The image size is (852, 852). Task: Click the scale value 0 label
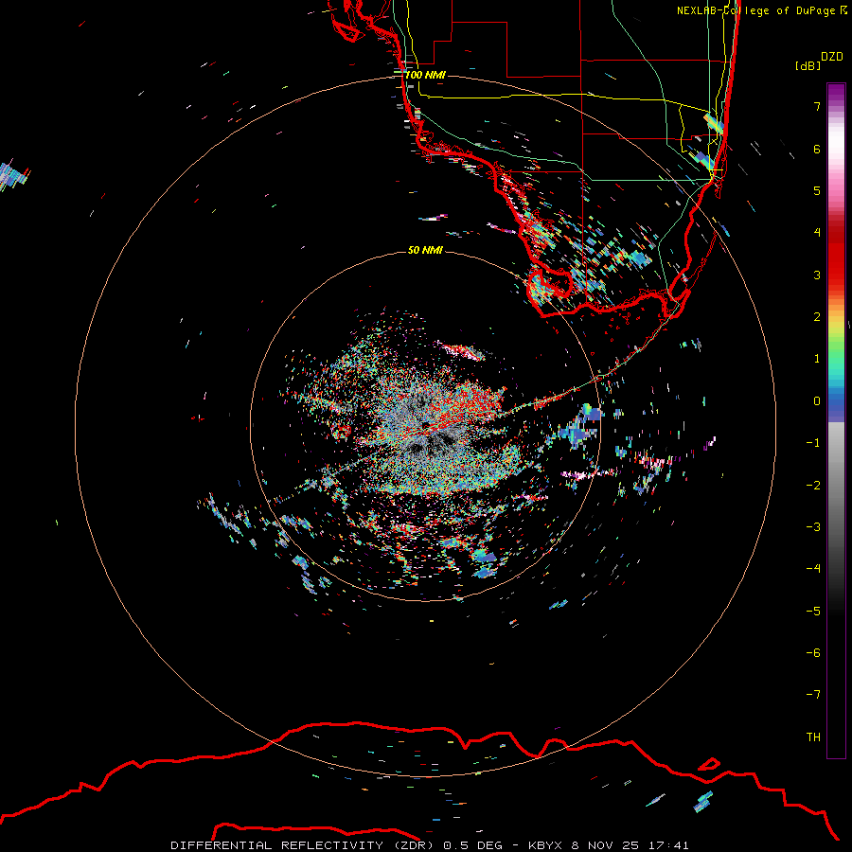[817, 401]
